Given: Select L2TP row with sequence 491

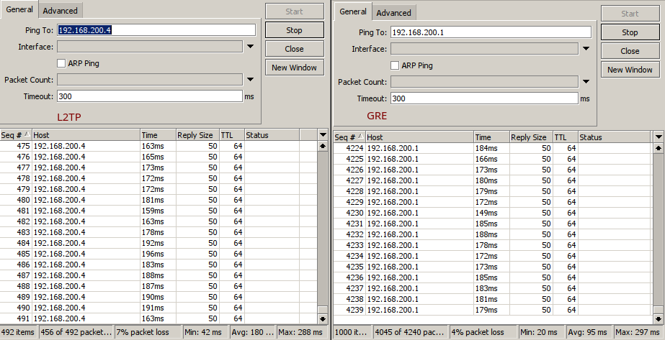Looking at the screenshot, I should tap(159, 318).
